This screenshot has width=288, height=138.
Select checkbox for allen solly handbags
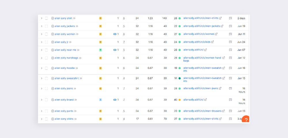click(46, 58)
